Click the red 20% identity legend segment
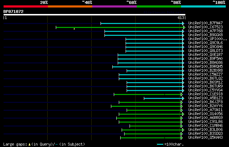 click(26, 6)
